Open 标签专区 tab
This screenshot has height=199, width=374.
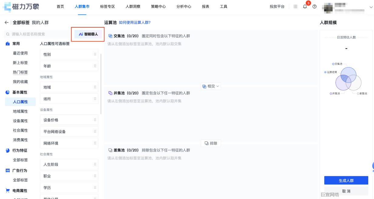pos(107,7)
